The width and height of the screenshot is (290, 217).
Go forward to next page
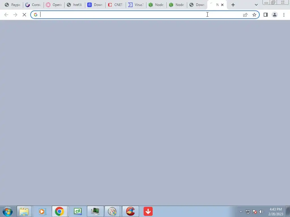(15, 15)
